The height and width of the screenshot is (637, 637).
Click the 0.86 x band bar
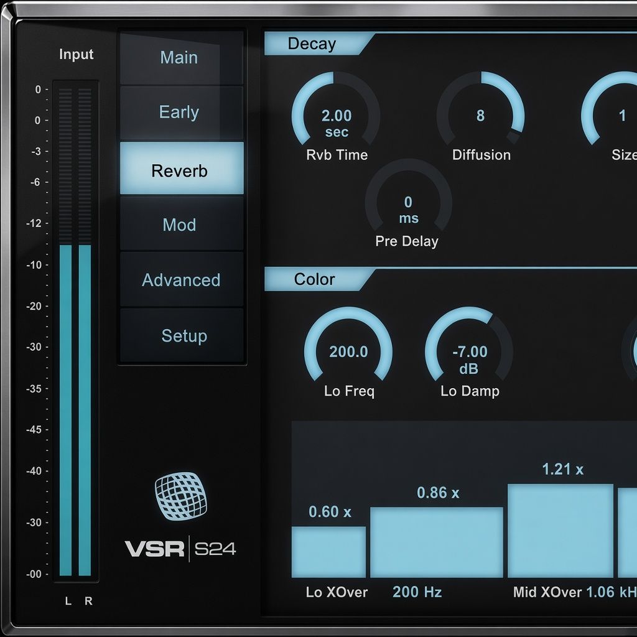436,542
